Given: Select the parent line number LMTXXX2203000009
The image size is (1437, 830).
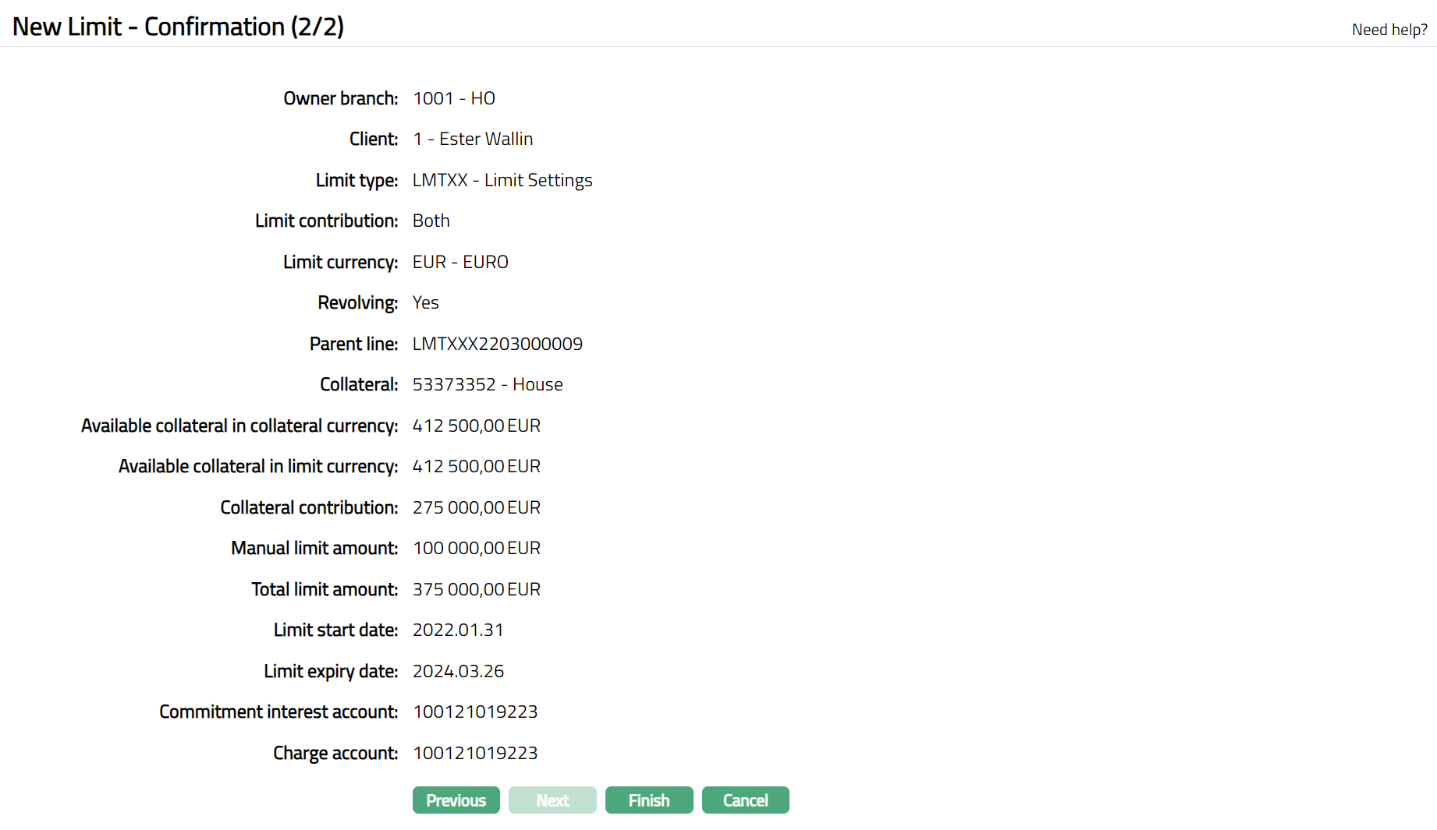Looking at the screenshot, I should click(x=497, y=344).
